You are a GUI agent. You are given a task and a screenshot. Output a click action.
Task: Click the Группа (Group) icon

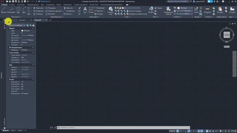(x=196, y=10)
